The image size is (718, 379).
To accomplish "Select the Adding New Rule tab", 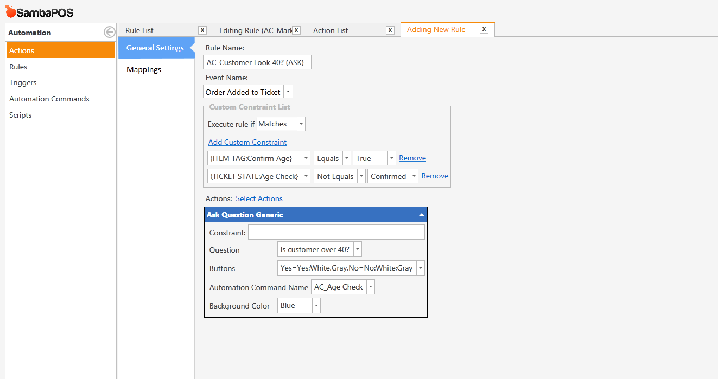I will (436, 29).
